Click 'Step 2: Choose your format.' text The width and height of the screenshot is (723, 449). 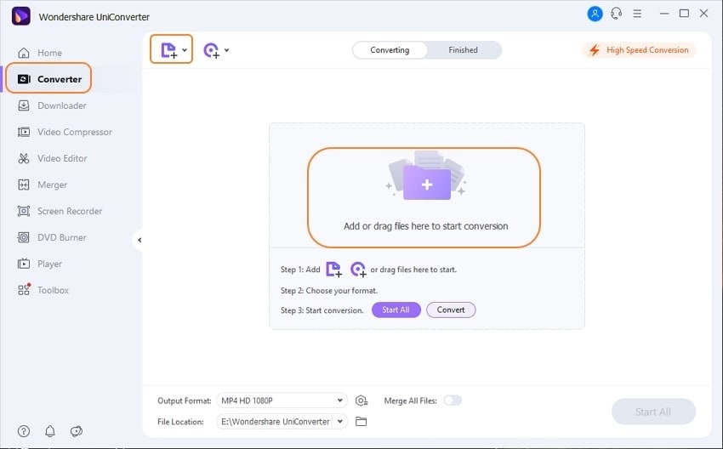point(329,291)
